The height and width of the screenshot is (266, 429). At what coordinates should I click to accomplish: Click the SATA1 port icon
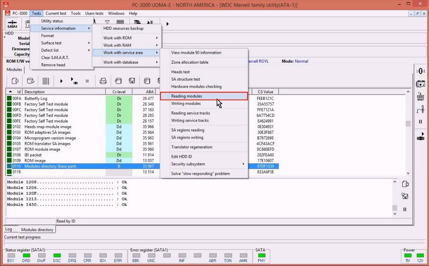[12, 24]
